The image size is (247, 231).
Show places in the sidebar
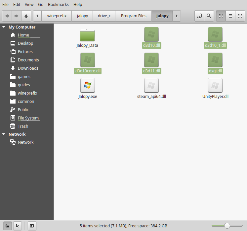(x=7, y=226)
